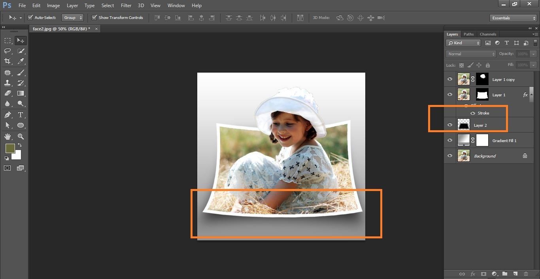
Task: Open the Filter menu
Action: [126, 6]
